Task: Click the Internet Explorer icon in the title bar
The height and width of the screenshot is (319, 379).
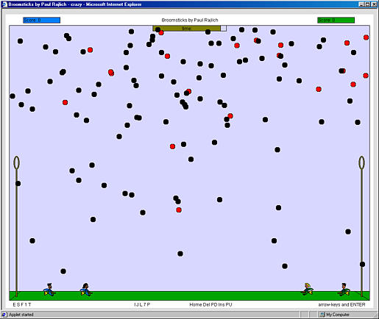Action: coord(4,4)
